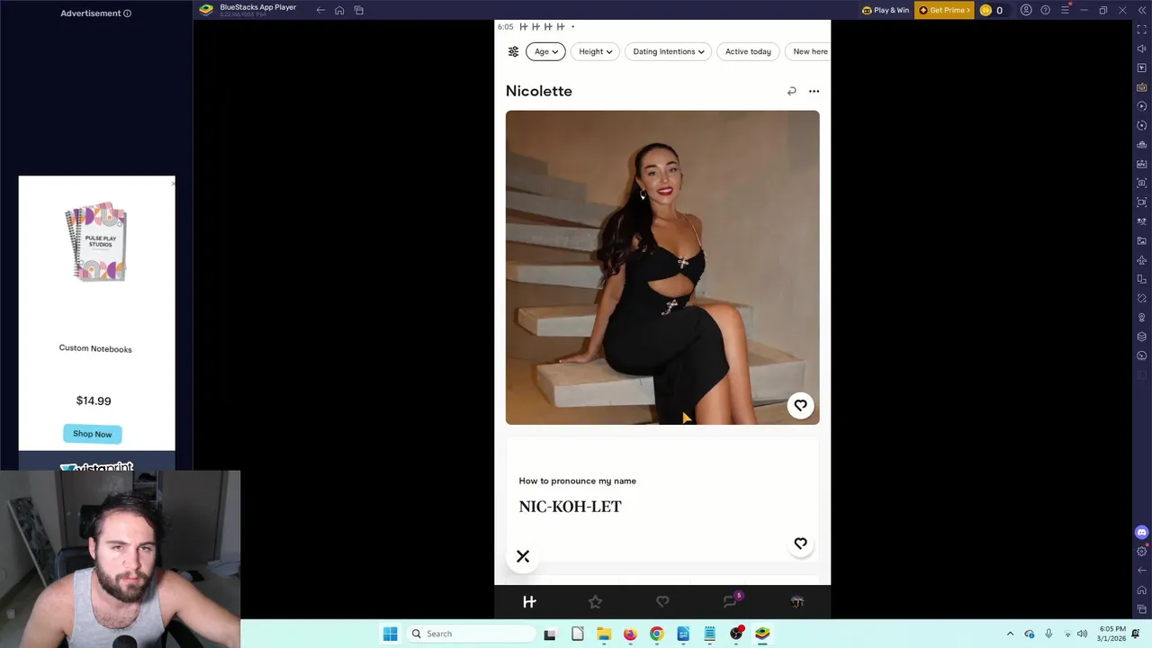This screenshot has height=648, width=1152.
Task: Open the BlueStacks coin balance
Action: point(991,10)
